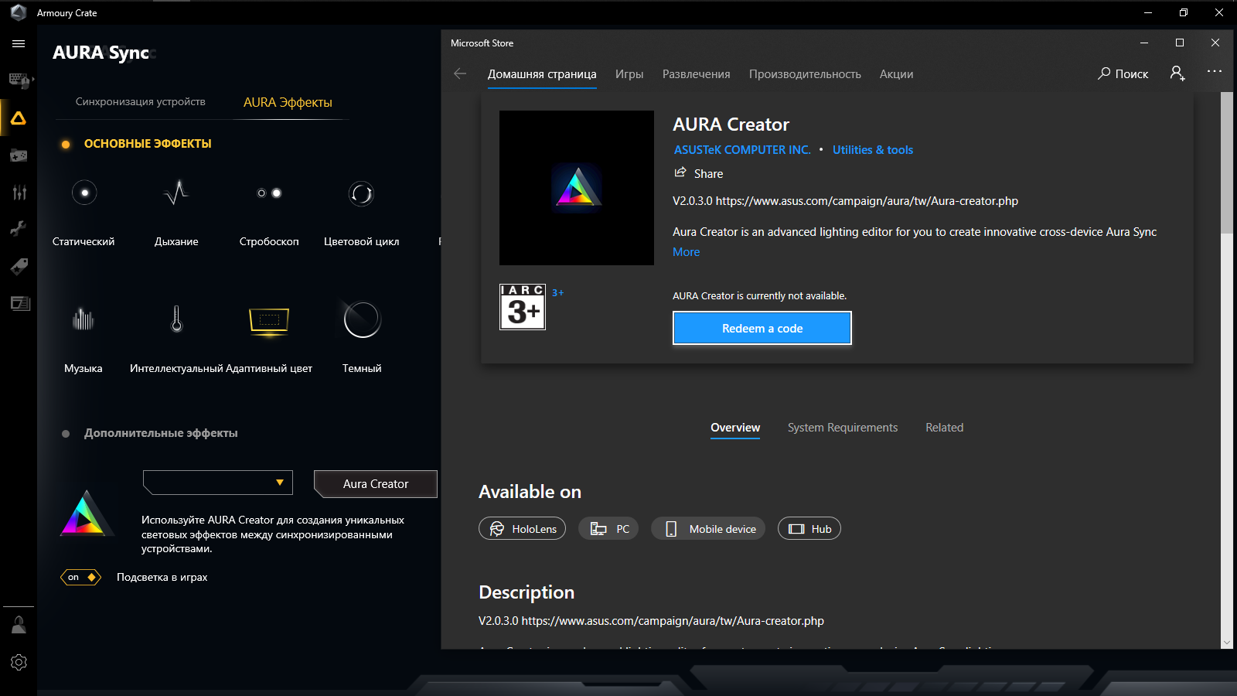The width and height of the screenshot is (1237, 696).
Task: Open Utilities & tools category link
Action: (x=873, y=150)
